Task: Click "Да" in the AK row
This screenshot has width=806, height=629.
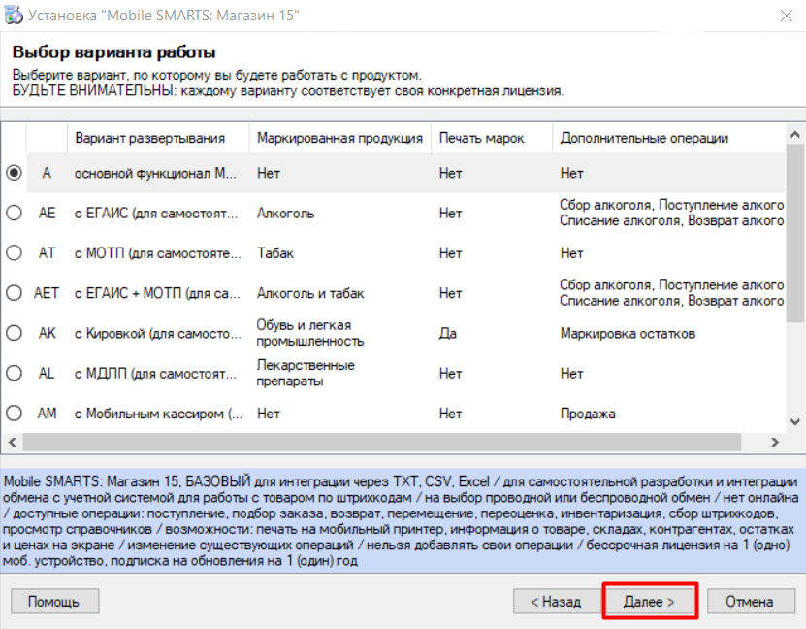Action: [x=448, y=334]
